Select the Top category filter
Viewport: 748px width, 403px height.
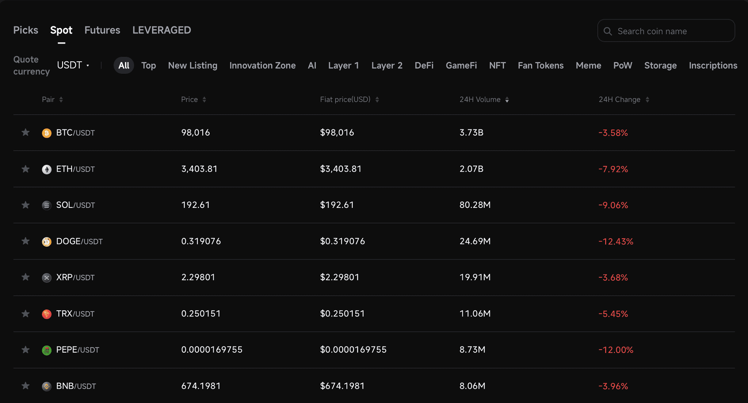(149, 65)
